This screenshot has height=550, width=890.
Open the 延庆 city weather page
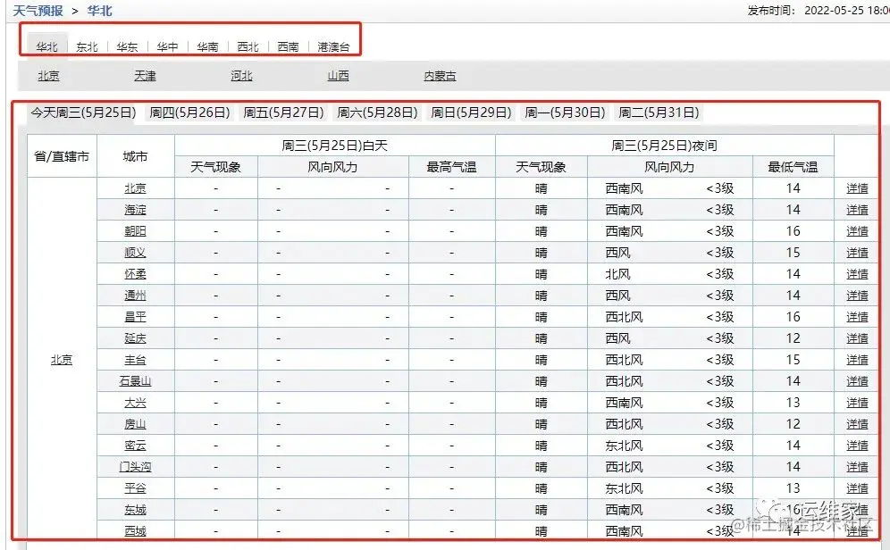pos(134,338)
